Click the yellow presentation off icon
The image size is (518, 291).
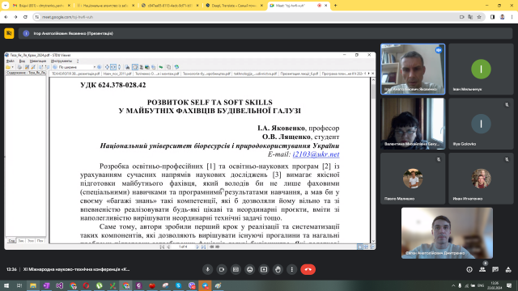(x=9, y=33)
